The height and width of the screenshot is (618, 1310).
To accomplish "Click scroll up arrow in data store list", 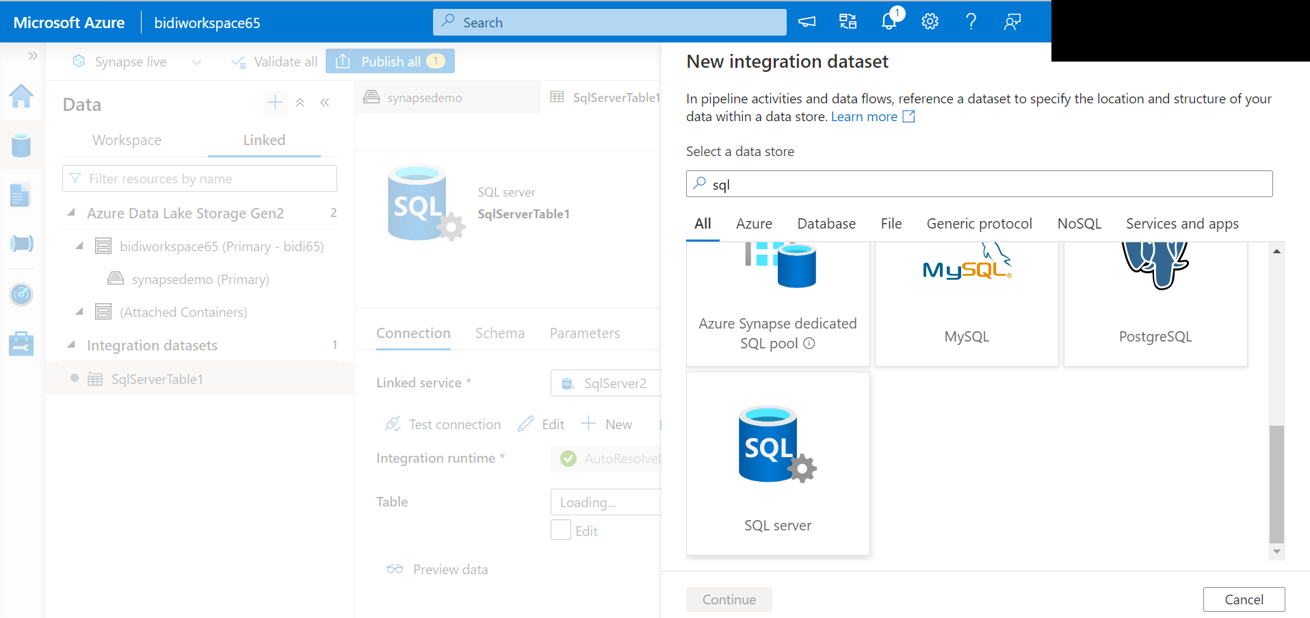I will click(1276, 251).
